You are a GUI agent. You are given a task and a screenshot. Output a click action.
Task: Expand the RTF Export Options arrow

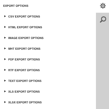tap(5, 70)
